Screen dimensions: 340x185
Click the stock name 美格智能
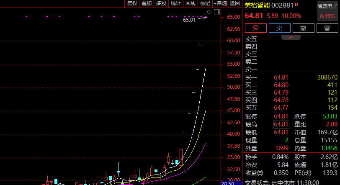coord(257,5)
